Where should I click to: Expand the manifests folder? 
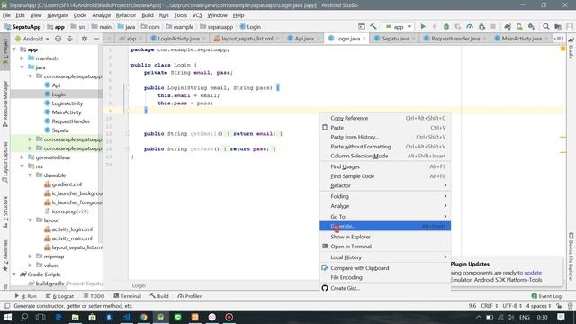coord(22,58)
